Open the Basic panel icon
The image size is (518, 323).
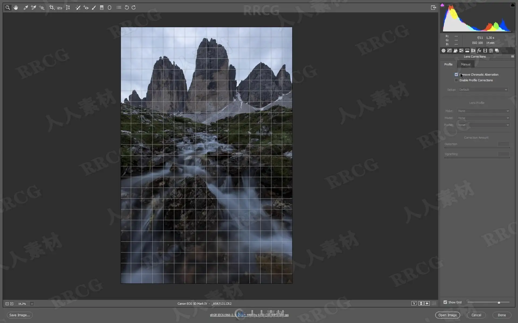(x=443, y=51)
